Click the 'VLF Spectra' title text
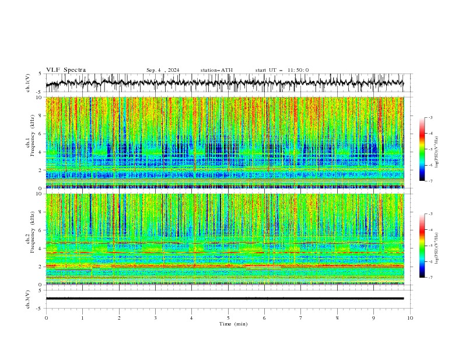This screenshot has height=357, width=462. 66,70
